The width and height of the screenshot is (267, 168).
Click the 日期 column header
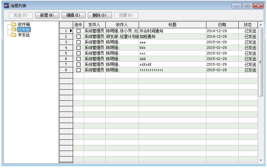point(222,25)
